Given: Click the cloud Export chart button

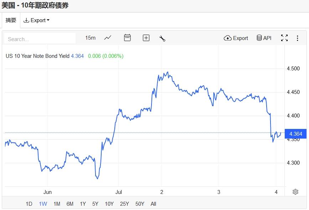Looking at the screenshot, I should 236,38.
